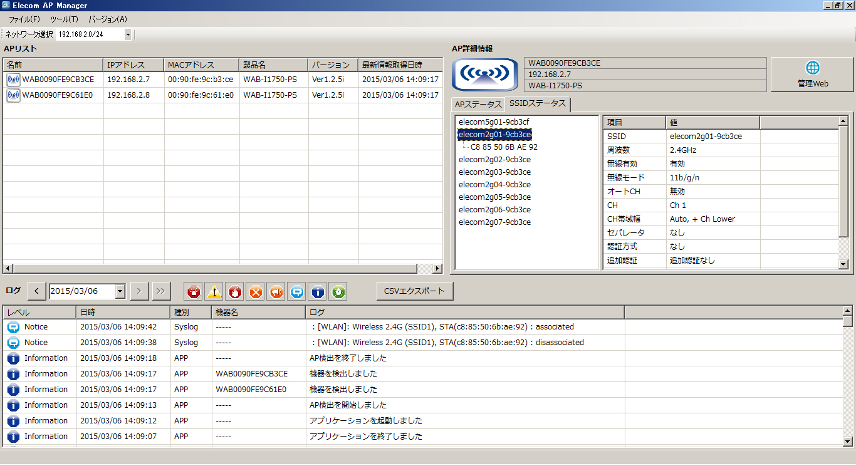Click the AP icon beside WAB0090FE9CB3CE
The height and width of the screenshot is (466, 856).
click(13, 80)
